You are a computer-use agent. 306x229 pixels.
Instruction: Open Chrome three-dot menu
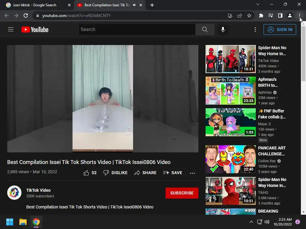(x=299, y=16)
